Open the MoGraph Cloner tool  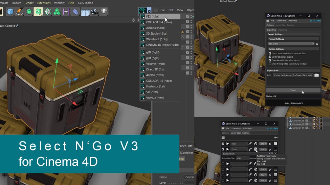click(x=48, y=11)
